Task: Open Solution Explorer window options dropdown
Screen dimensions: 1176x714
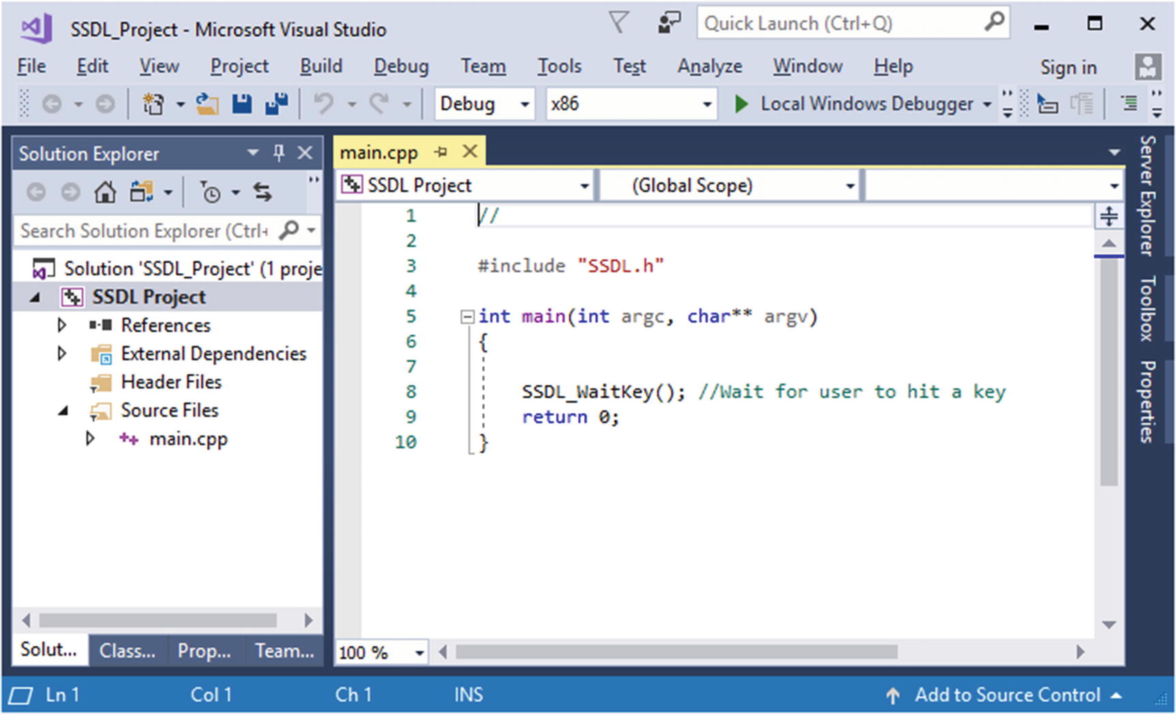Action: (x=252, y=153)
